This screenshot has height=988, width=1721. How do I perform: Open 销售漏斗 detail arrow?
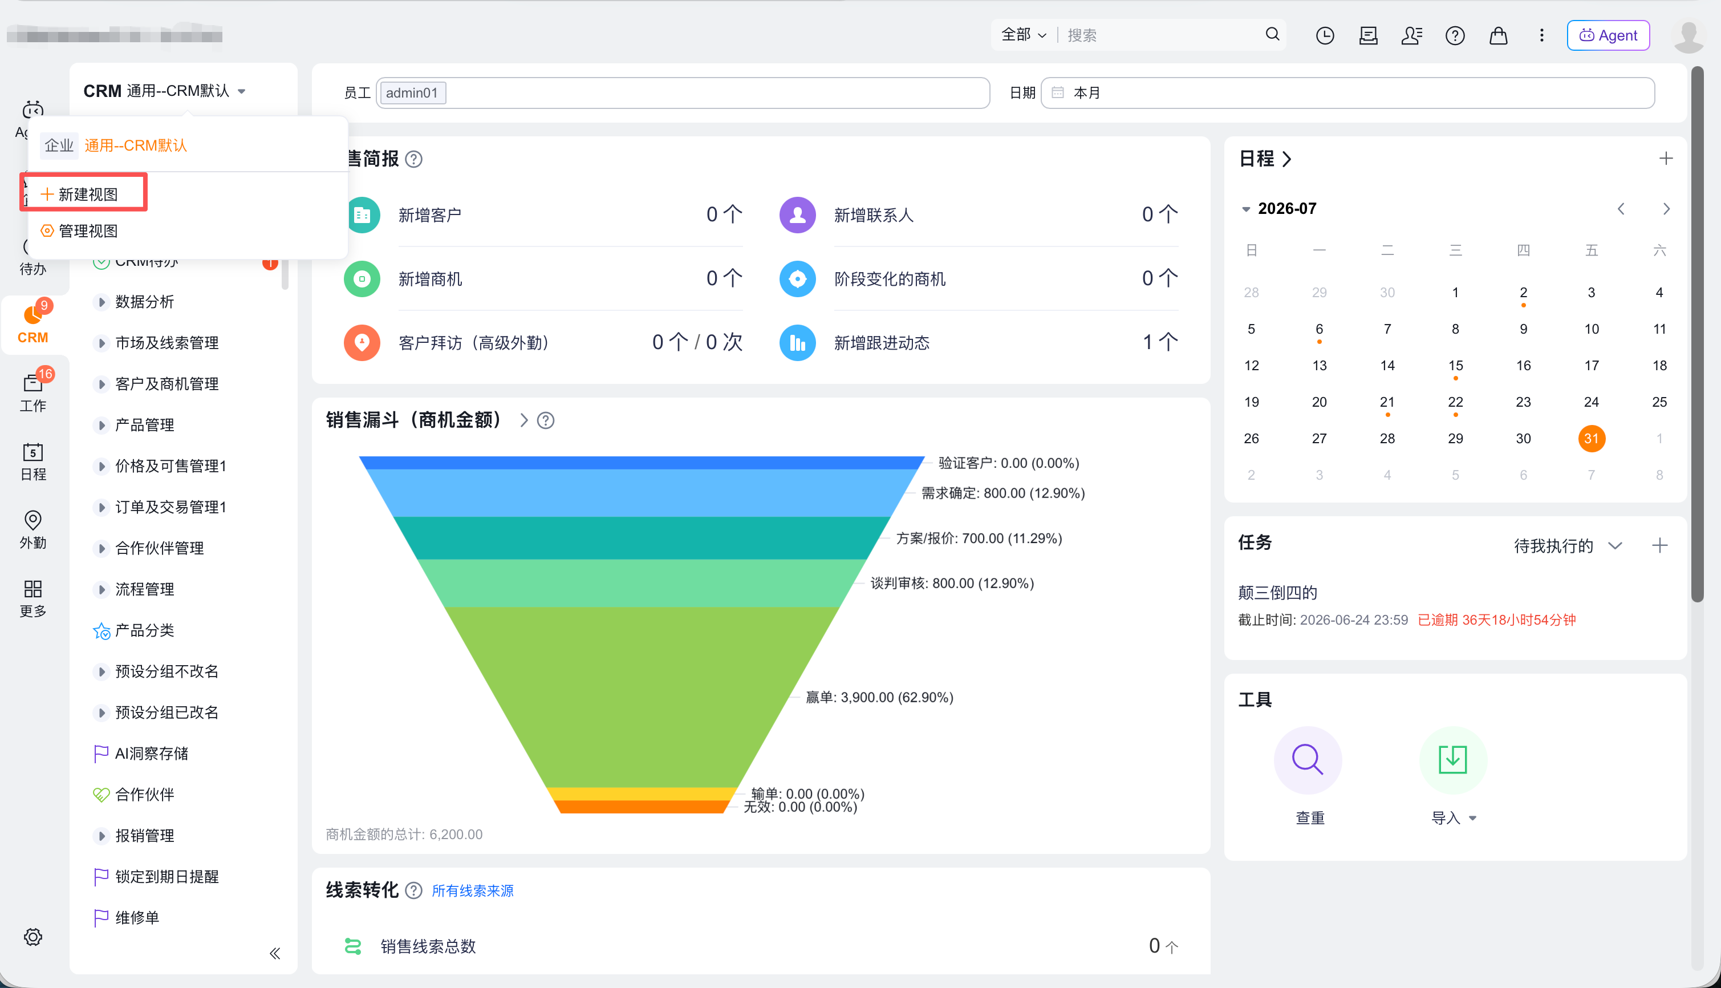click(x=523, y=421)
